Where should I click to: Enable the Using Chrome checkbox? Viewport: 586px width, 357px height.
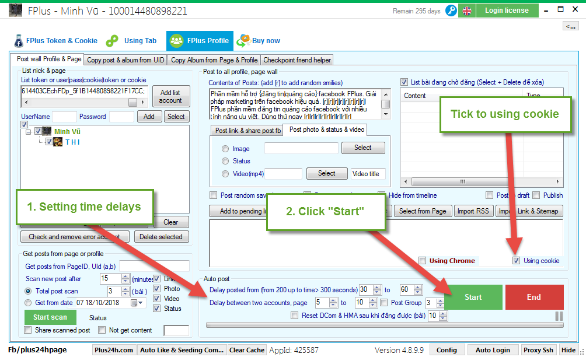click(423, 261)
